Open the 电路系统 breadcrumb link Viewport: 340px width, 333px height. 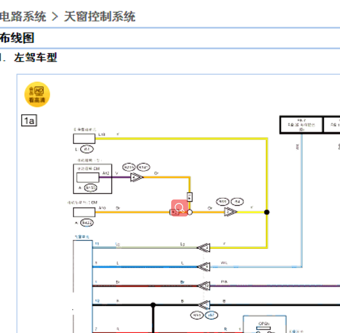coord(23,16)
